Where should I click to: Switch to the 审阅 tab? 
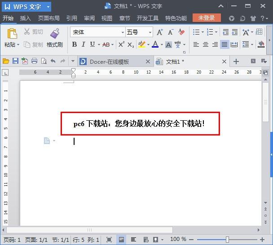pyautogui.click(x=89, y=18)
